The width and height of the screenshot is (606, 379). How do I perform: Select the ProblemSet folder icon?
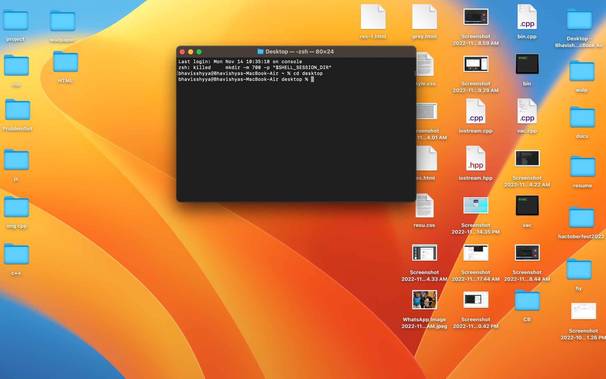[x=17, y=110]
